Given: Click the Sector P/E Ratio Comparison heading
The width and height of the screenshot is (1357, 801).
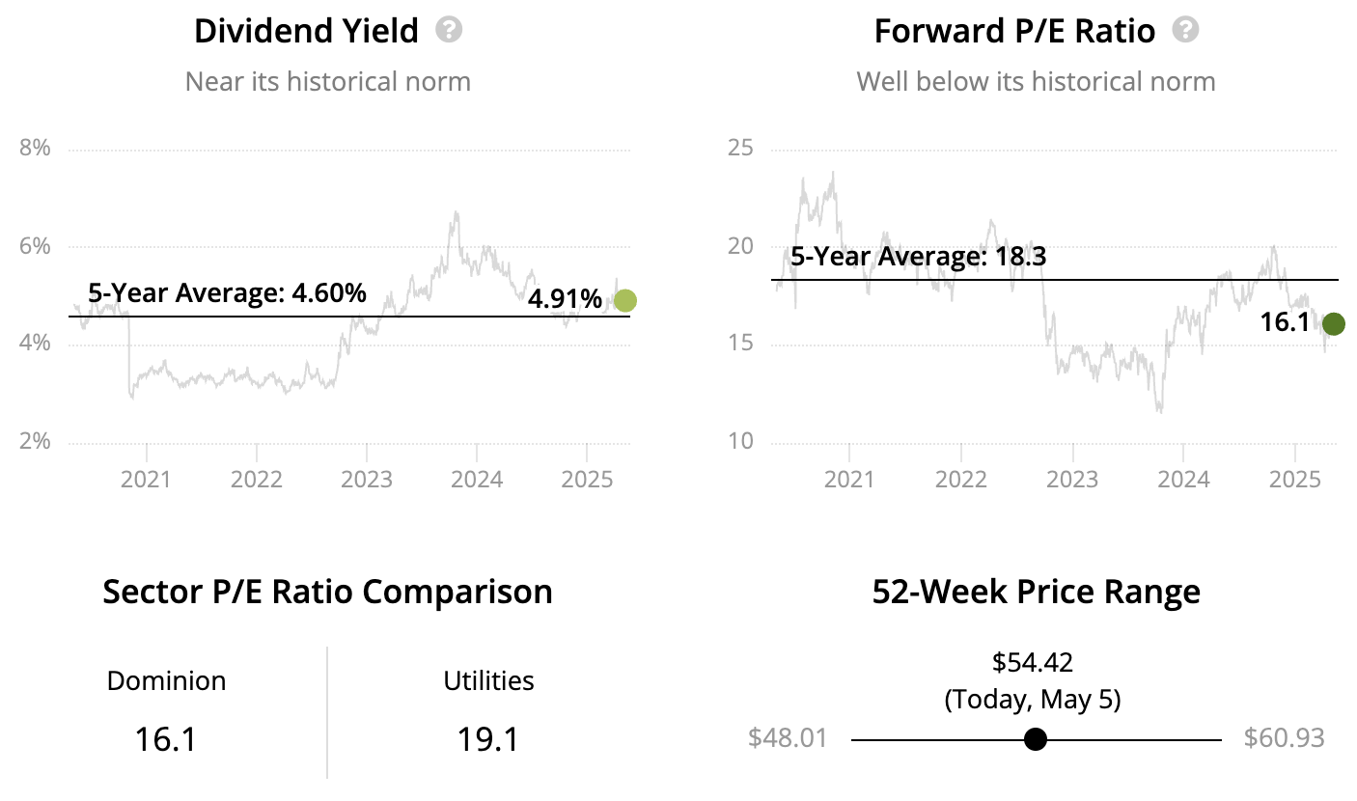Looking at the screenshot, I should 327,592.
